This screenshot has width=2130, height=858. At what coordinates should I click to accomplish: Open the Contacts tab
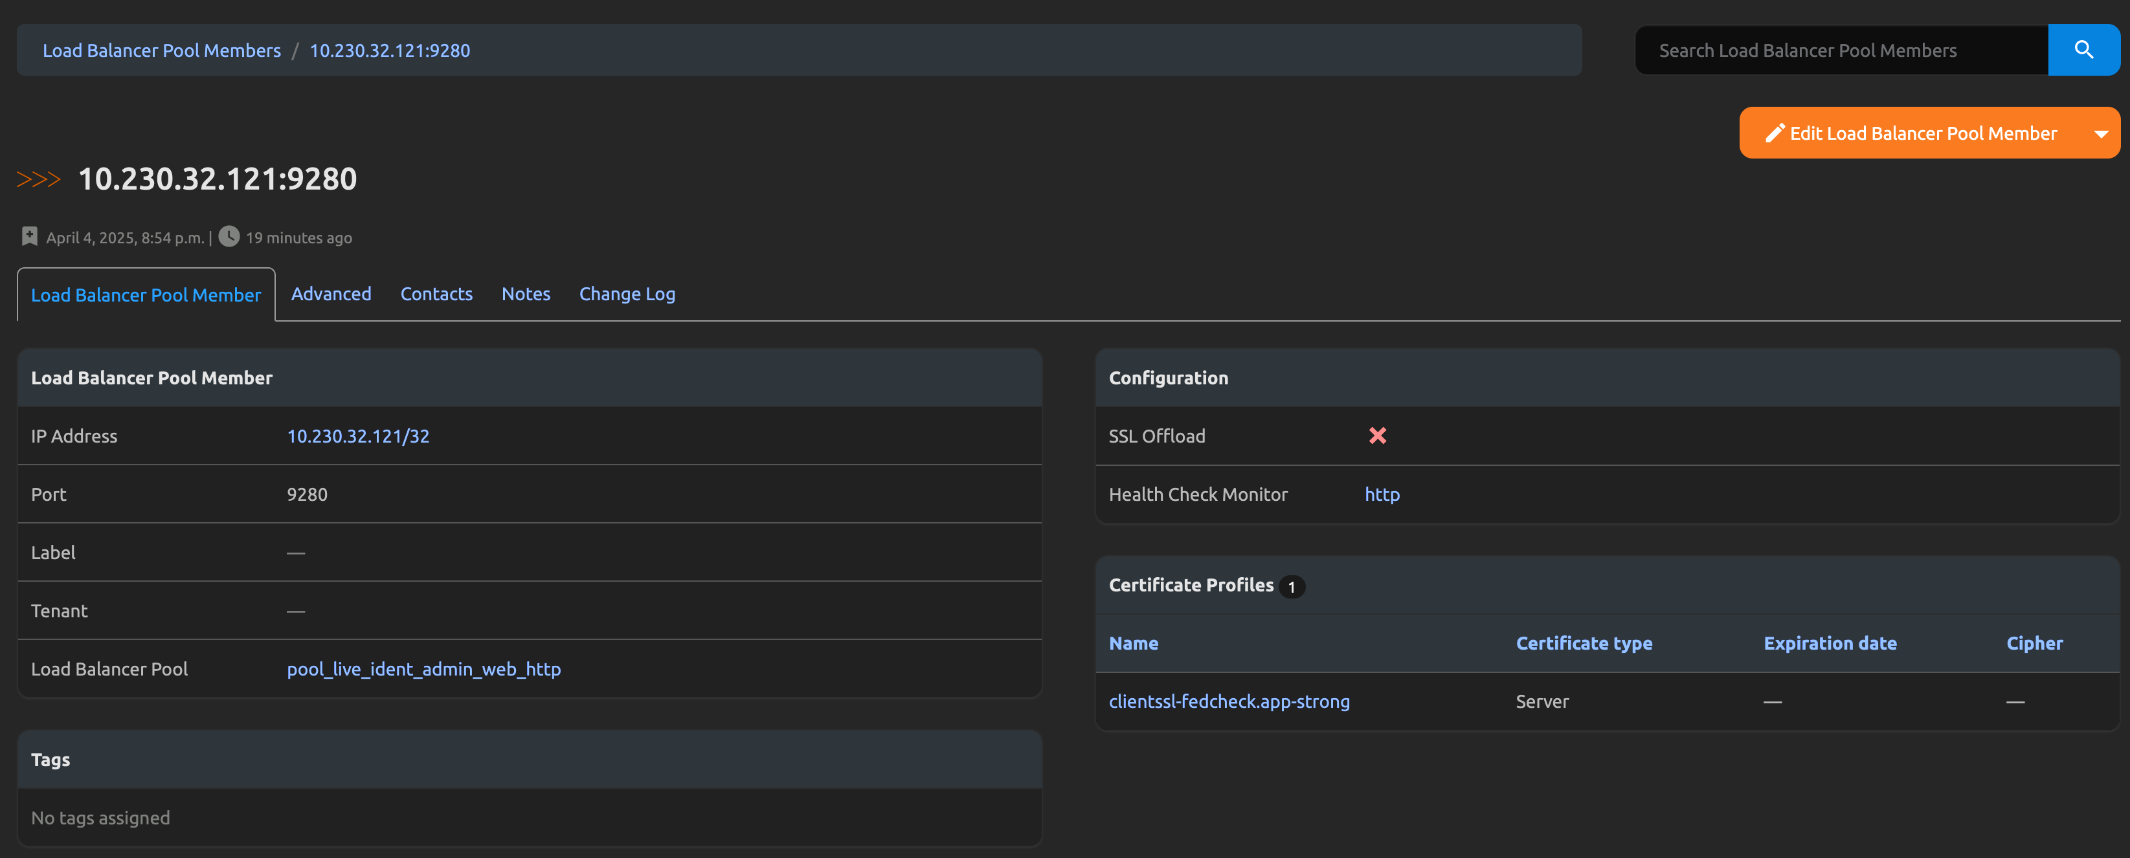pos(436,294)
